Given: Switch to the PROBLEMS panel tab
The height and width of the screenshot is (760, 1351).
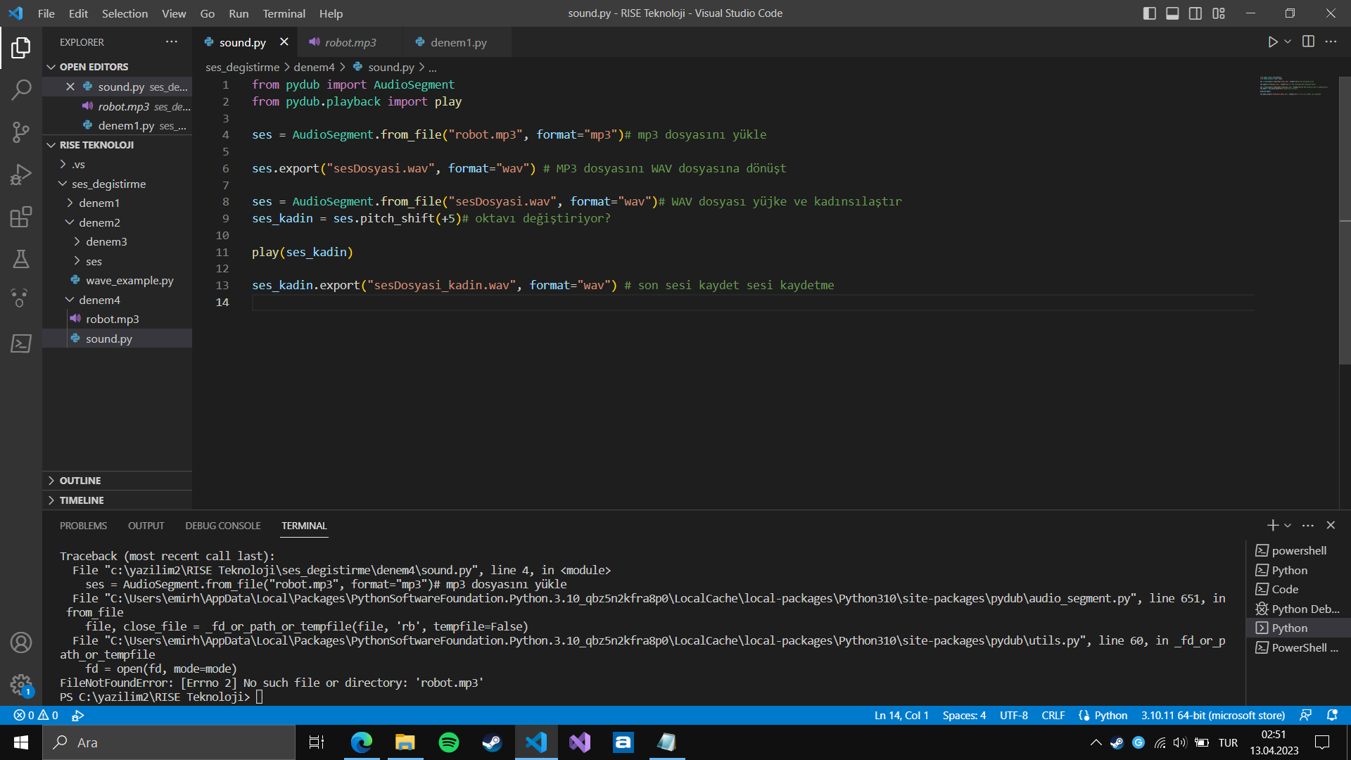Looking at the screenshot, I should [83, 526].
